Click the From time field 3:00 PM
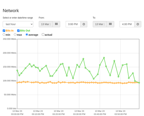The width and height of the screenshot is (144, 116). point(73,24)
